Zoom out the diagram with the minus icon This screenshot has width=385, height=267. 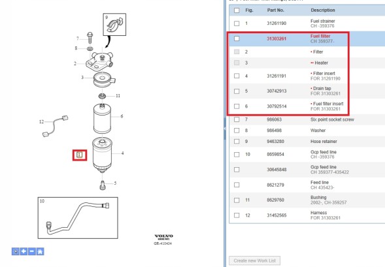coord(32,251)
